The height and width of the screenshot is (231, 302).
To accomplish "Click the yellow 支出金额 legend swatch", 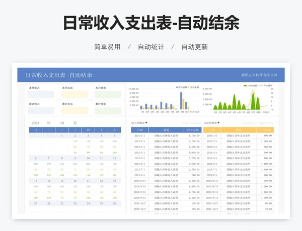I will click(189, 87).
